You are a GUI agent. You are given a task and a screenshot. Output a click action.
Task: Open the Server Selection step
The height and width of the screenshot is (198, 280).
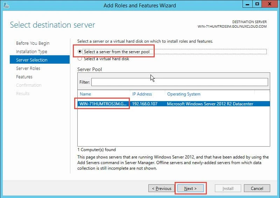[x=40, y=59]
